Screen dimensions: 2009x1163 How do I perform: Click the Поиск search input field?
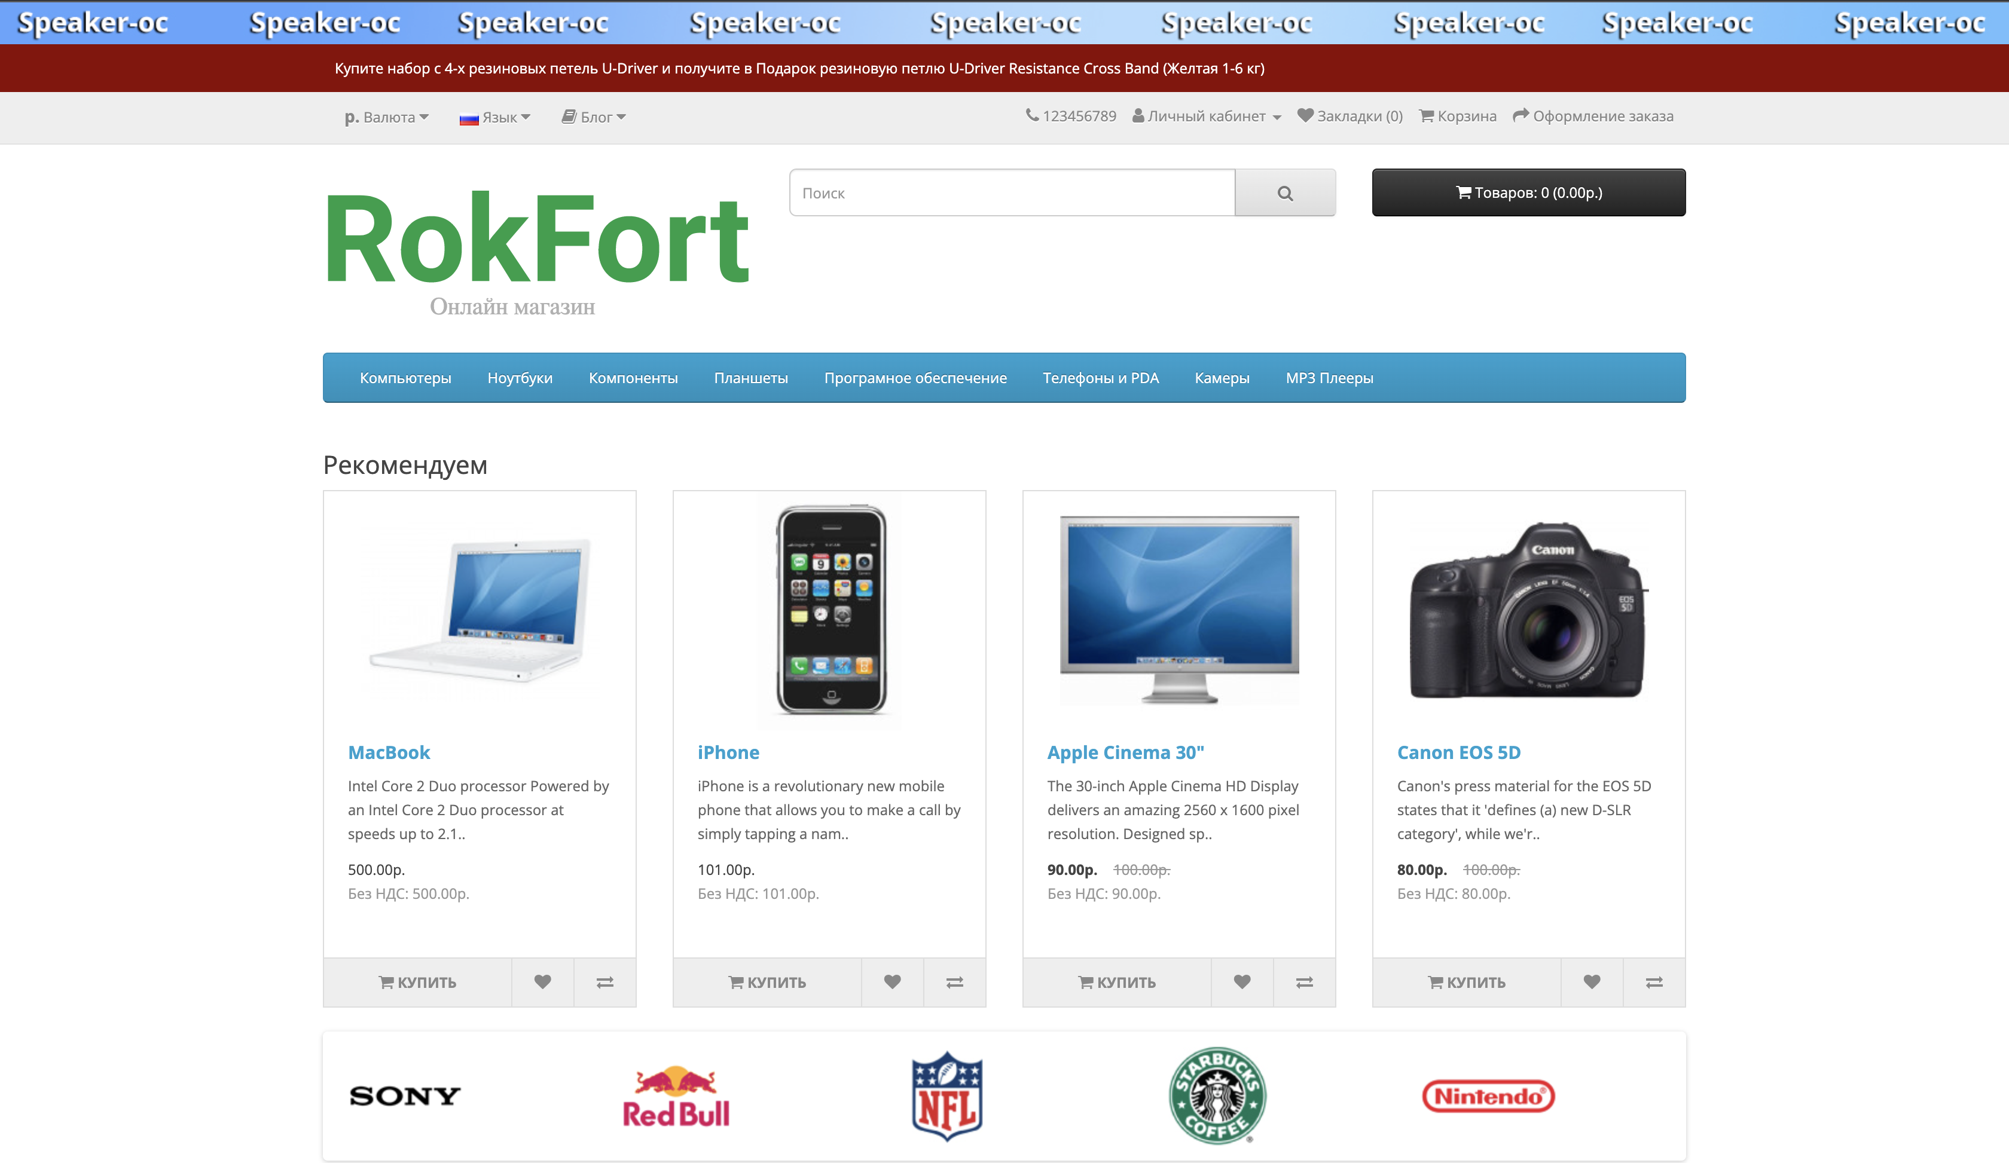point(1012,193)
